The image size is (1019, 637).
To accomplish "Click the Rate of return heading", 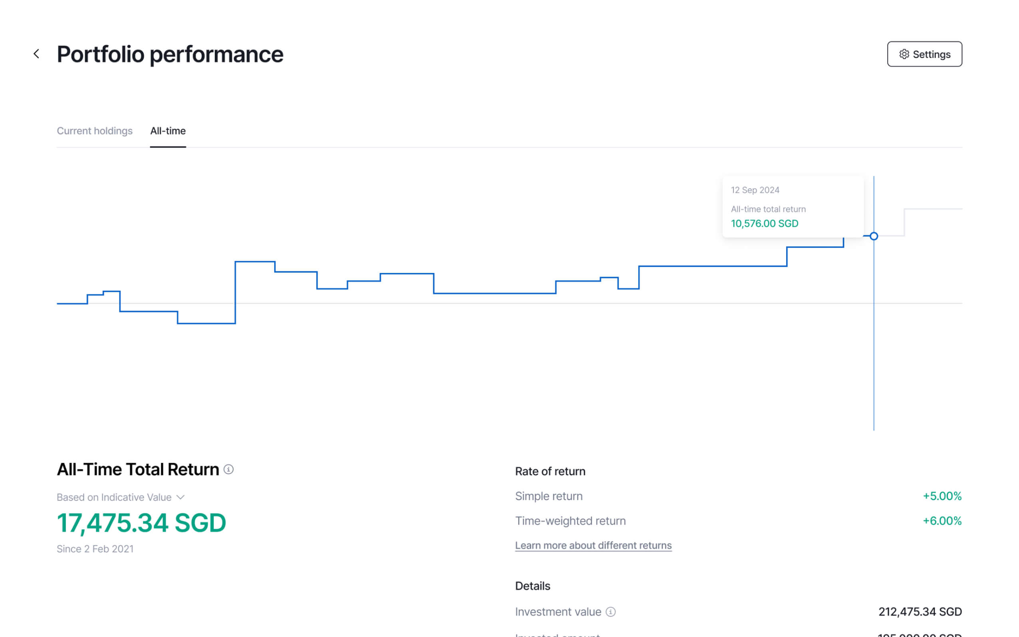I will pos(549,471).
